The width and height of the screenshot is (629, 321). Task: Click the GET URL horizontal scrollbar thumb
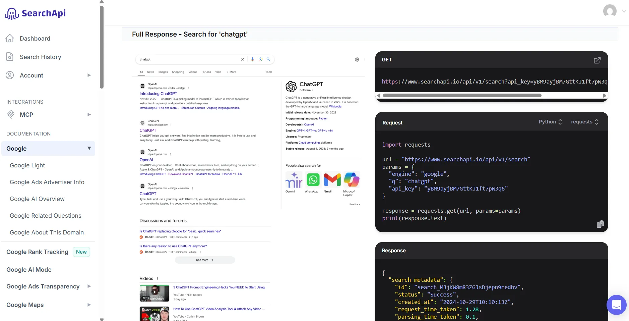[x=462, y=96]
